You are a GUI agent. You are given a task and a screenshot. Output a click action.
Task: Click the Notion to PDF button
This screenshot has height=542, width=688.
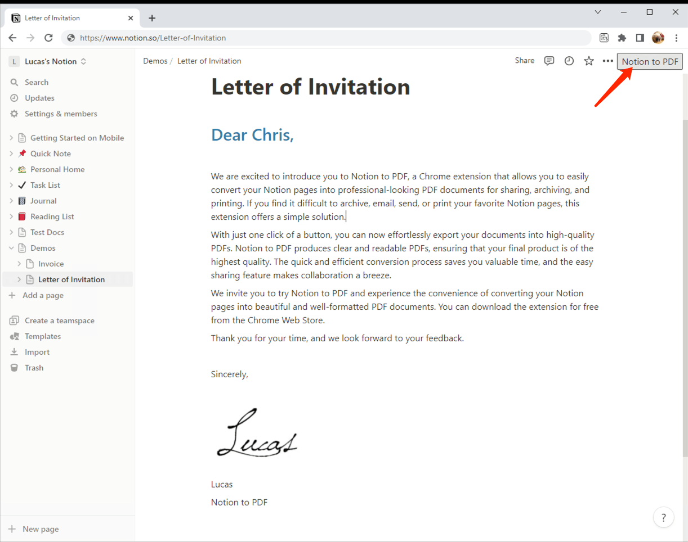(650, 61)
